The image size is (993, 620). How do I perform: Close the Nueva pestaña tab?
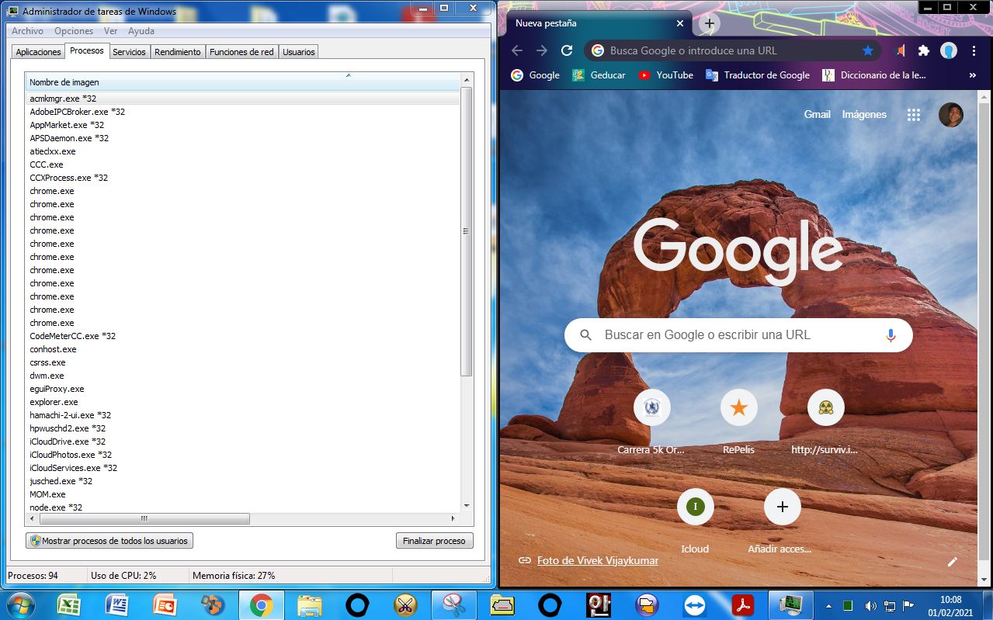680,23
